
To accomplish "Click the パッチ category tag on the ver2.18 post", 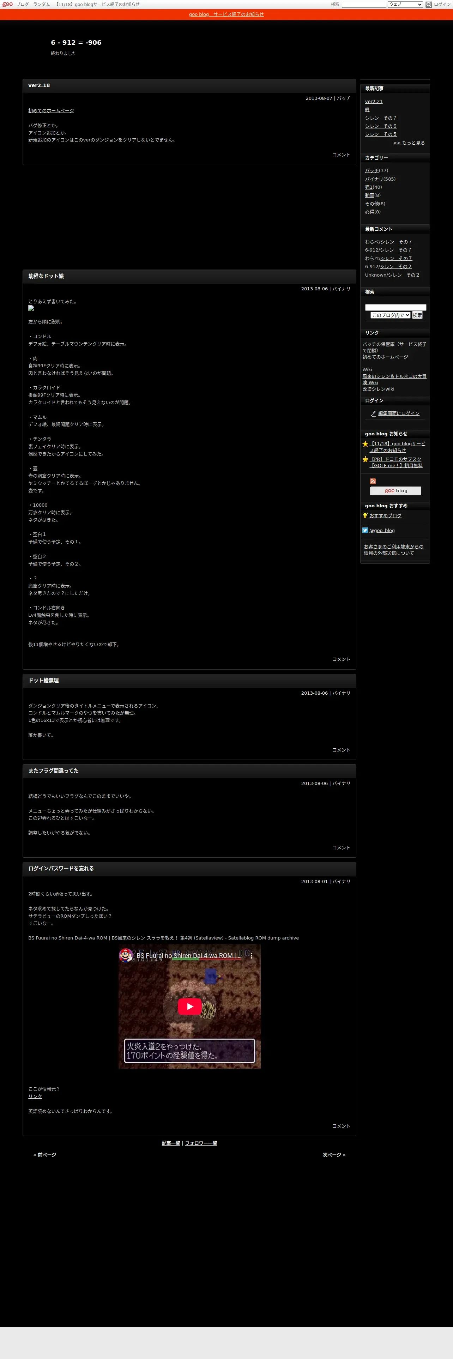I will (343, 98).
